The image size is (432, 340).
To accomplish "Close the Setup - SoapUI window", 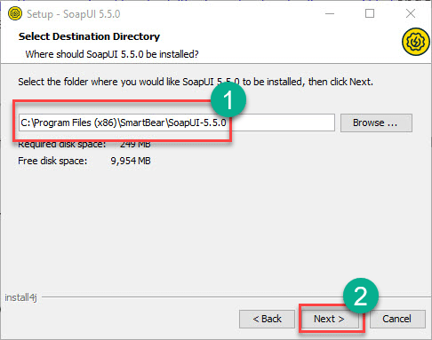I will coord(411,13).
